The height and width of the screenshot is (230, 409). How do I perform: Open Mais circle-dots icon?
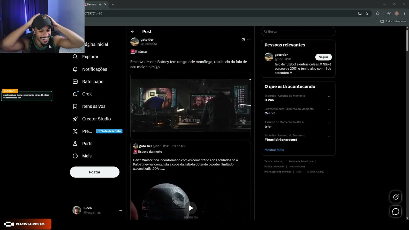tap(75, 156)
